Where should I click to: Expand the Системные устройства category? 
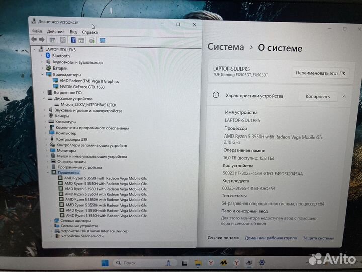[51, 226]
